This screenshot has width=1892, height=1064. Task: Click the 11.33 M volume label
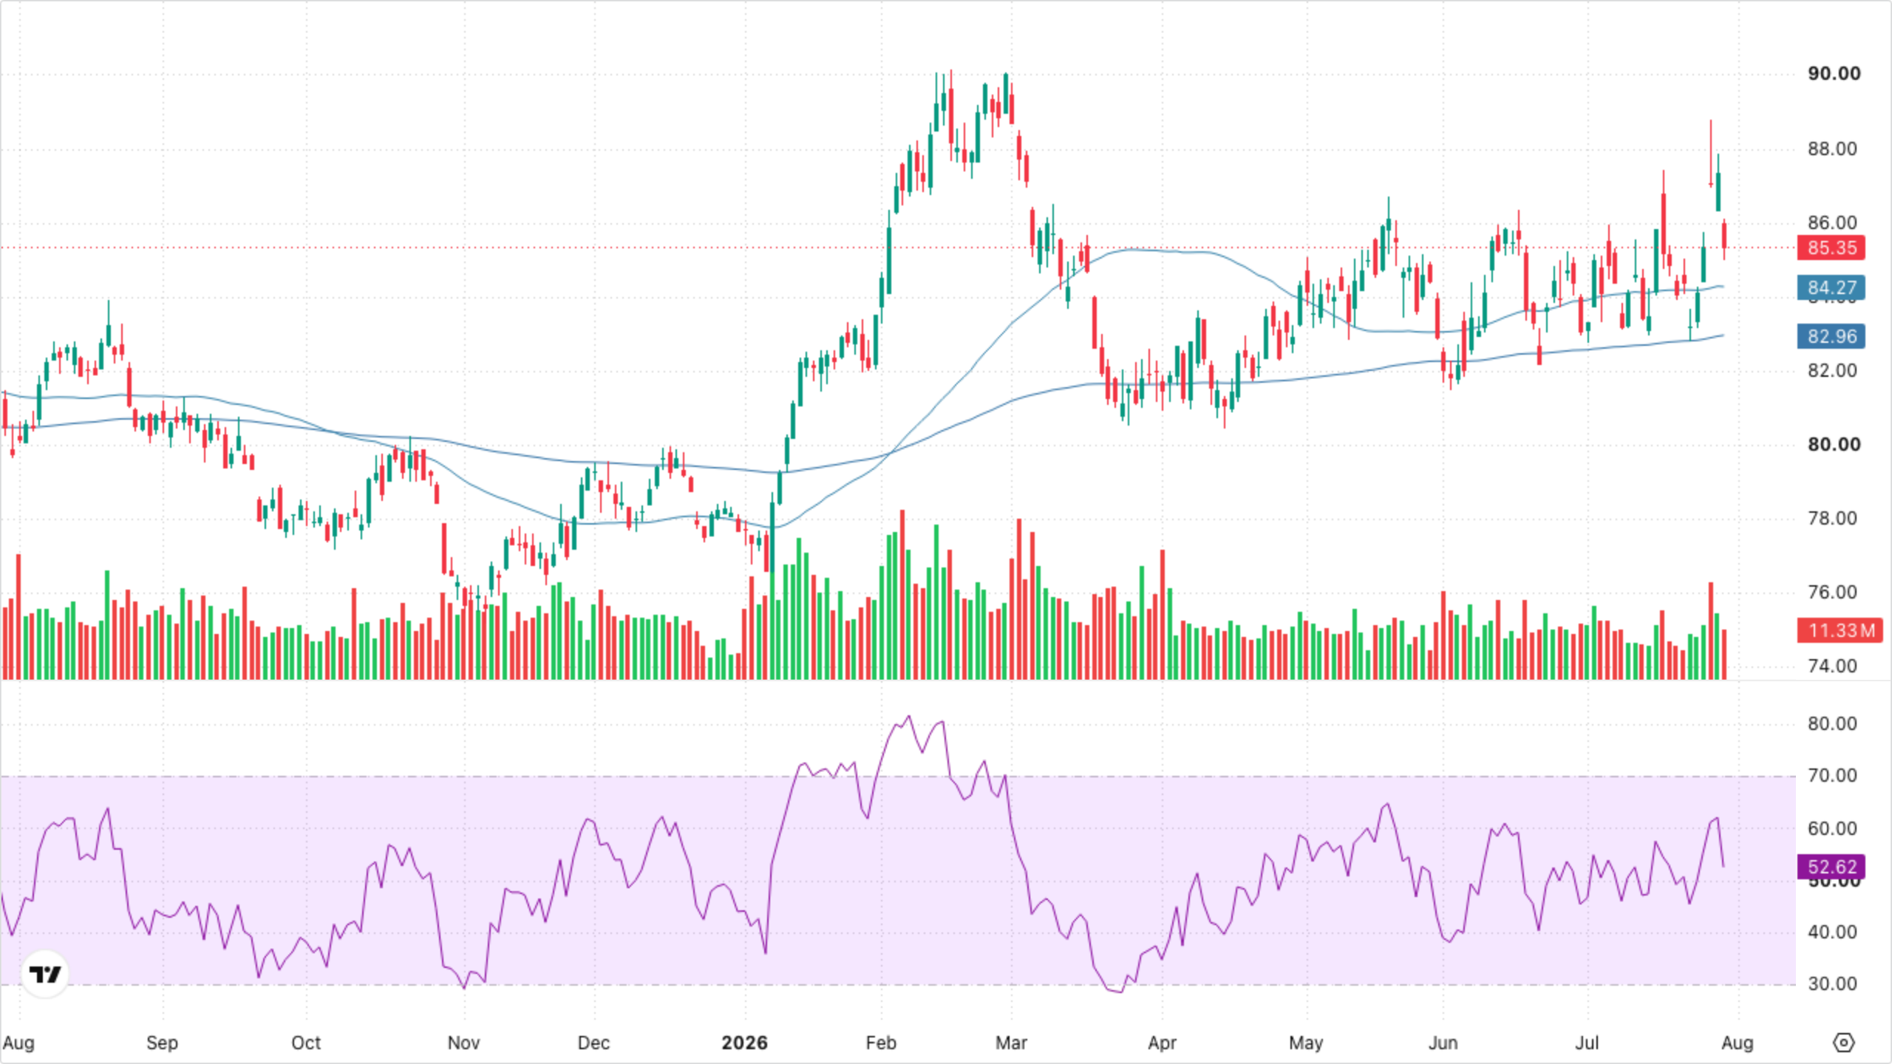1840,630
